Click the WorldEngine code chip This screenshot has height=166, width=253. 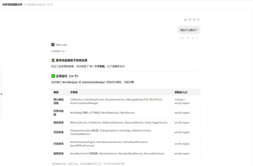(x=70, y=82)
